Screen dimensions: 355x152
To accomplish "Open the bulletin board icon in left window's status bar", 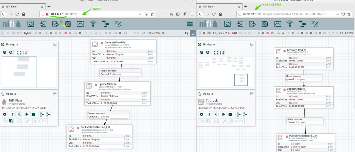I will pos(193,33).
